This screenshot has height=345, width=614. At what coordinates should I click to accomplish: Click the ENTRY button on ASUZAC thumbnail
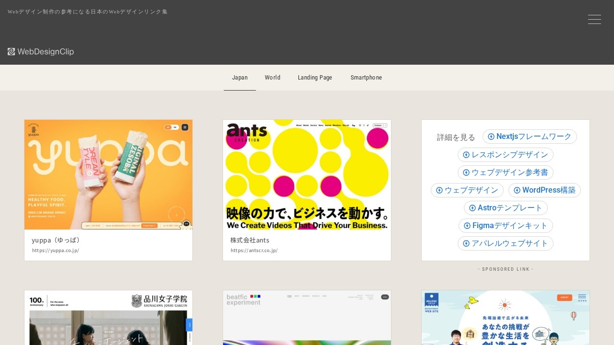(x=565, y=298)
